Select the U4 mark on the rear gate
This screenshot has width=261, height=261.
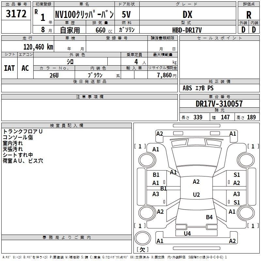187,233
